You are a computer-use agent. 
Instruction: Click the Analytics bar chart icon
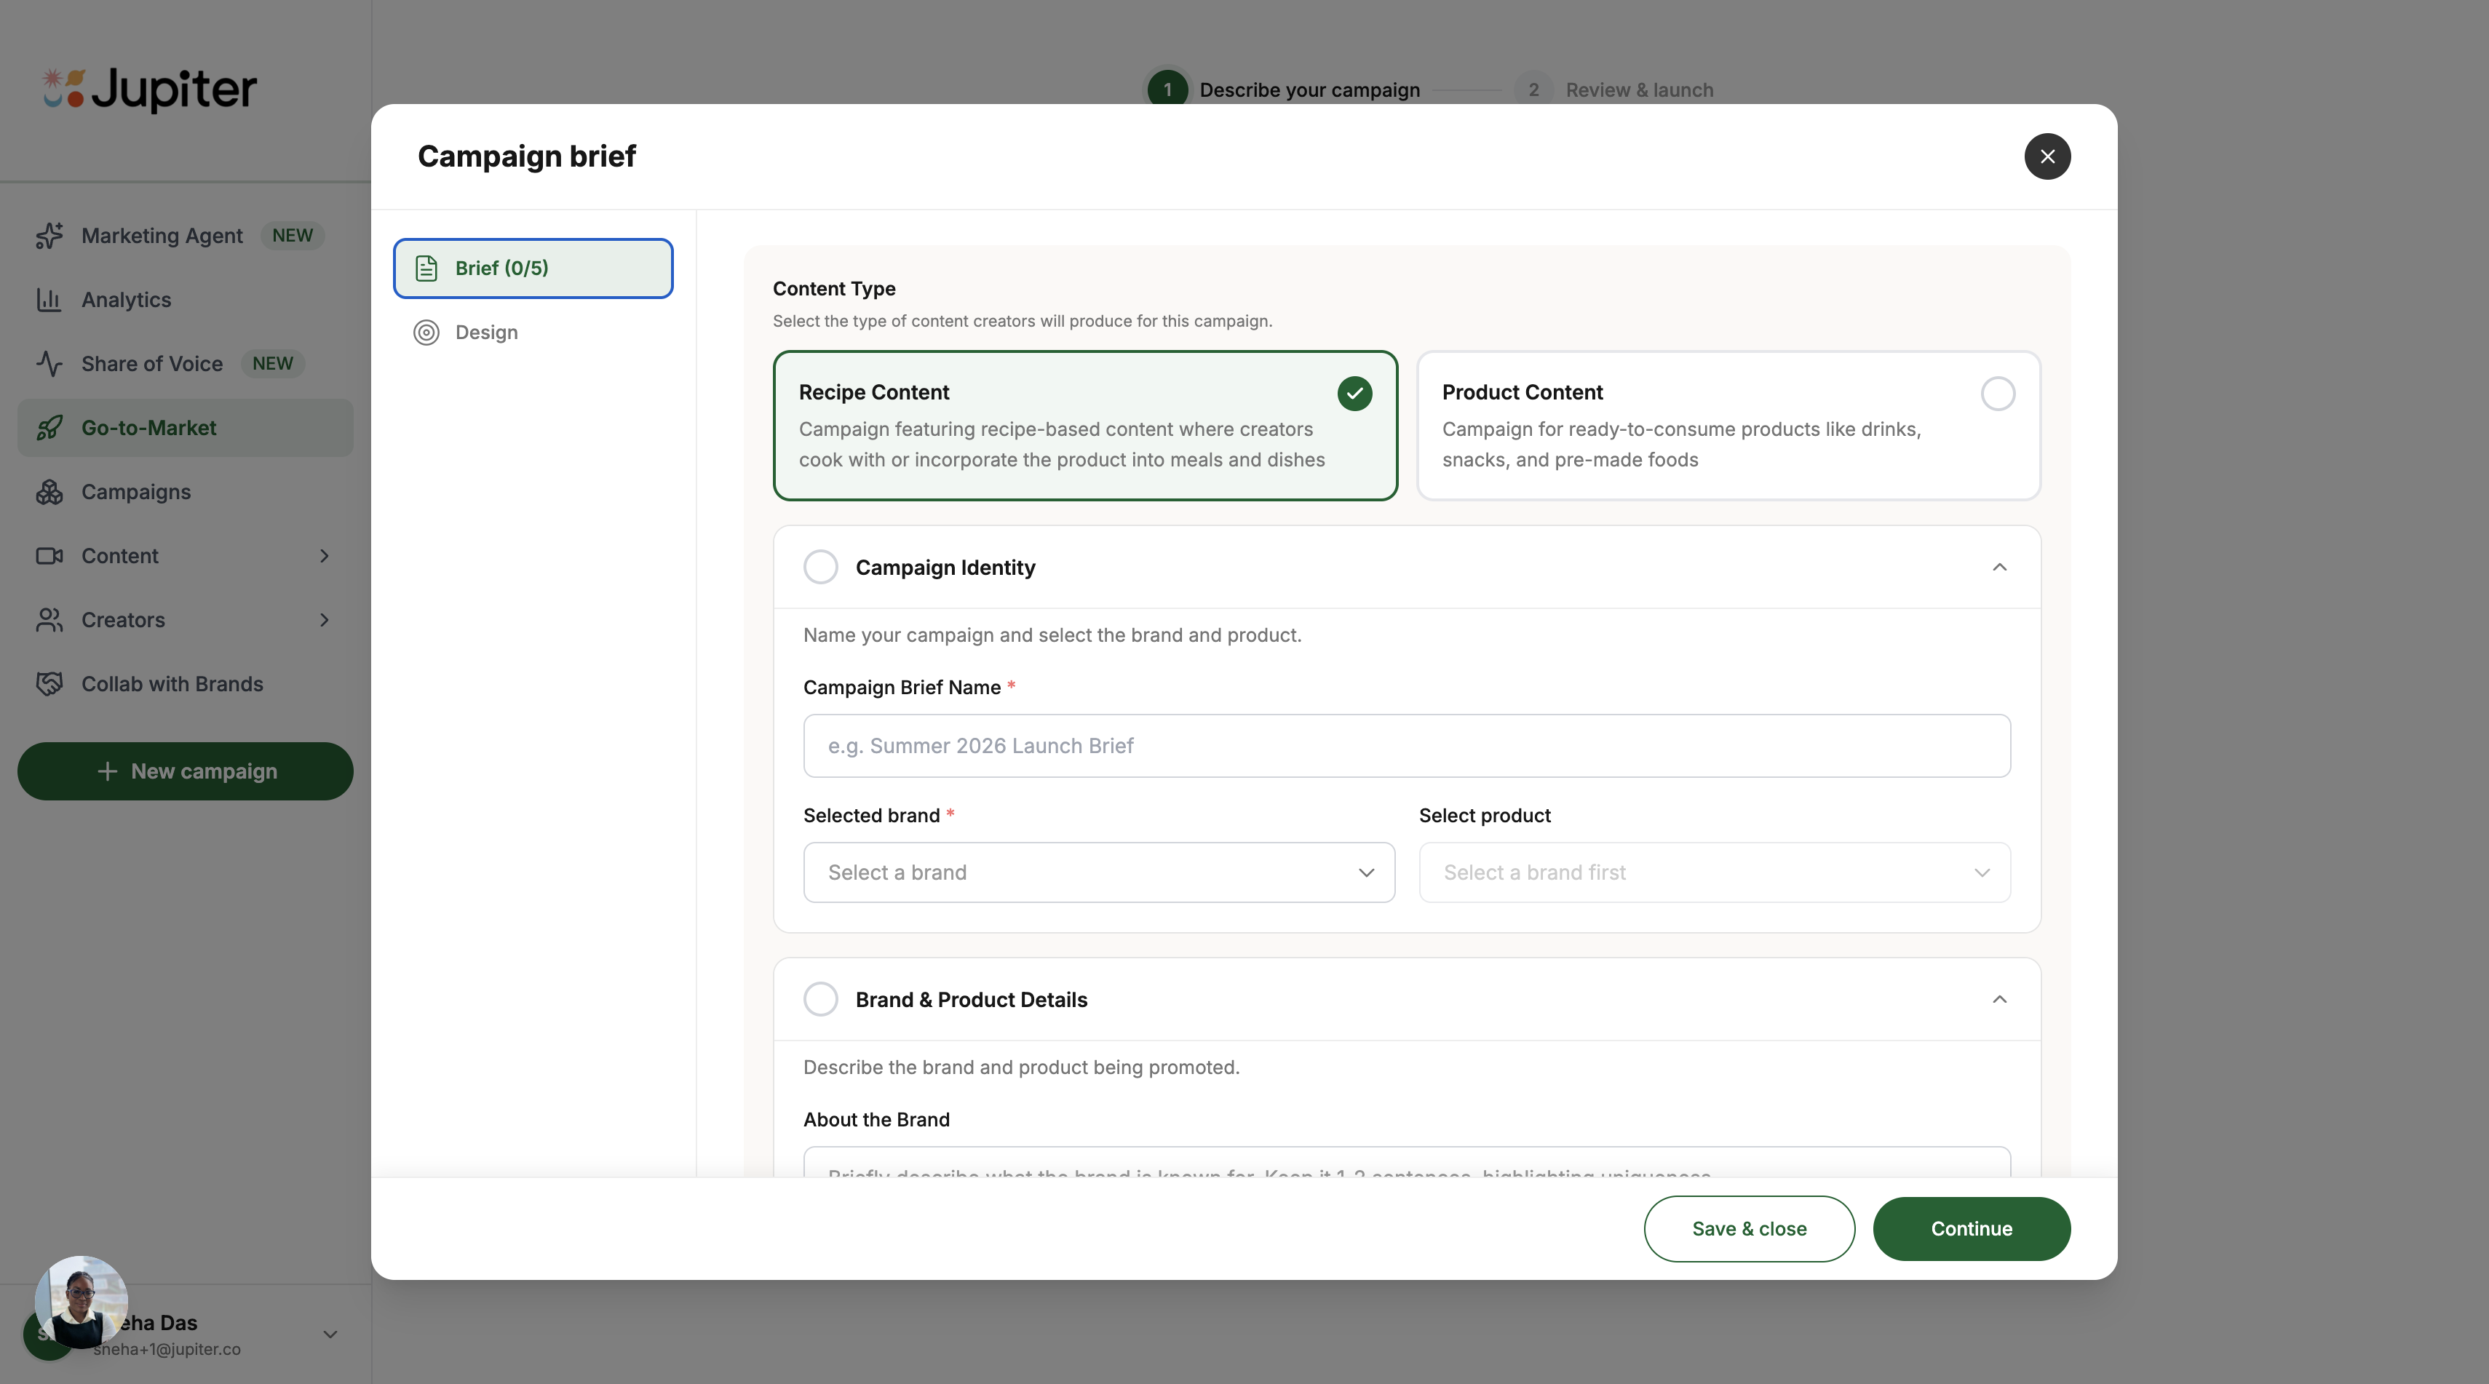pyautogui.click(x=49, y=299)
